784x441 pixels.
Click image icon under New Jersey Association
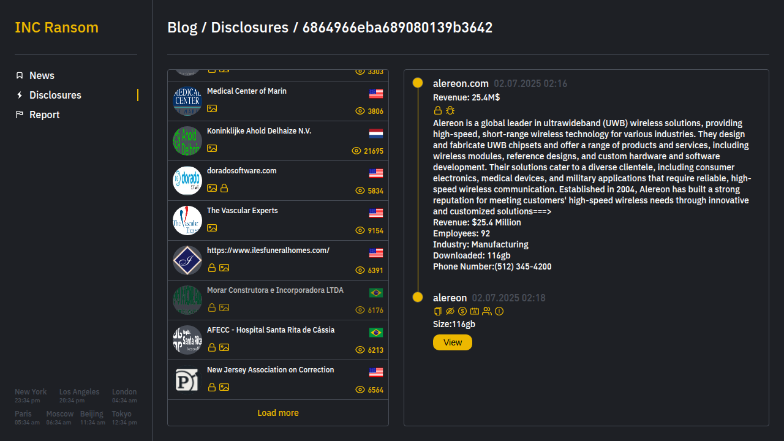224,387
